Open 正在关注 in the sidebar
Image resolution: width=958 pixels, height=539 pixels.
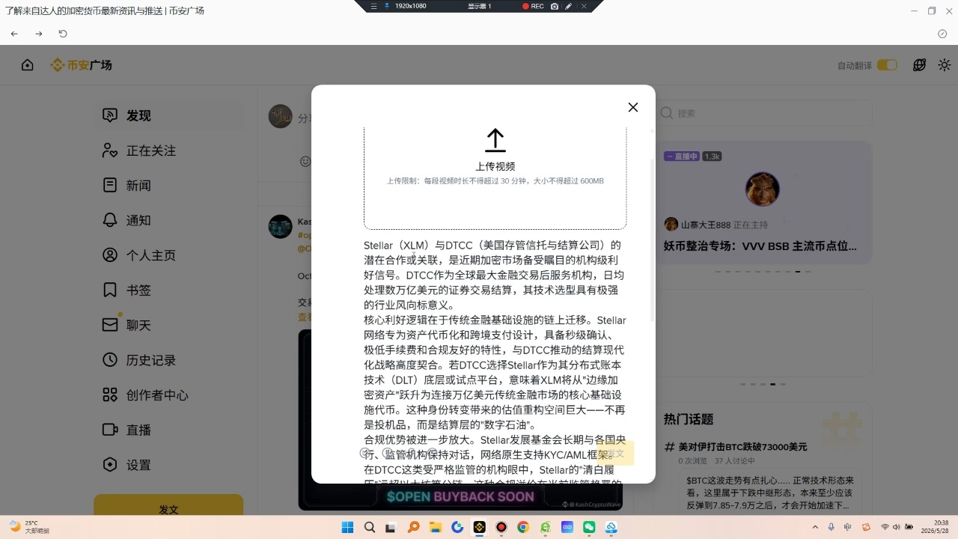tap(169, 150)
